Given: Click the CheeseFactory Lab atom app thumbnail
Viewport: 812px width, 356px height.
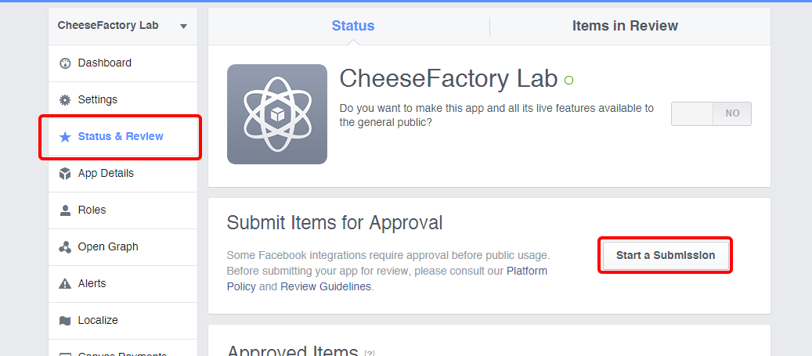Looking at the screenshot, I should click(277, 113).
